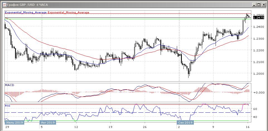Viewport: 268px width, 131px height.
Task: Click the RSI 60 level label
Action: (x=255, y=109)
